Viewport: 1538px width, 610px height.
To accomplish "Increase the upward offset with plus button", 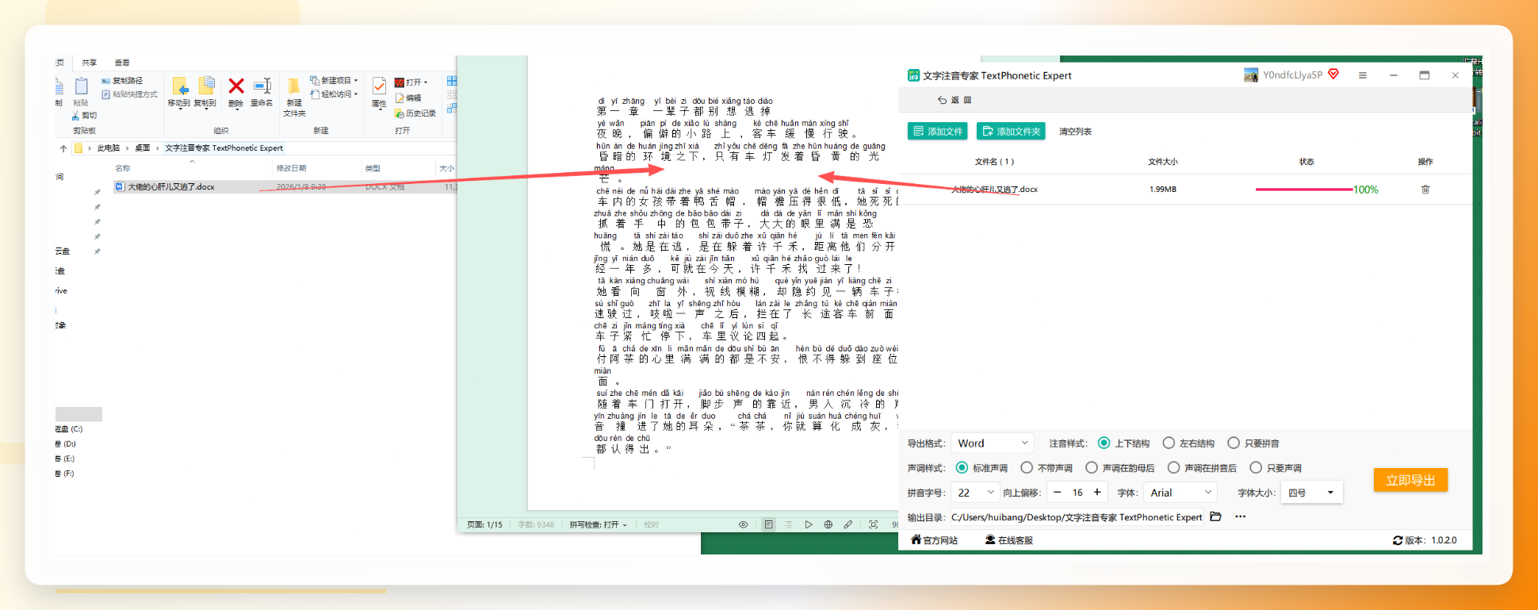I will click(1097, 493).
